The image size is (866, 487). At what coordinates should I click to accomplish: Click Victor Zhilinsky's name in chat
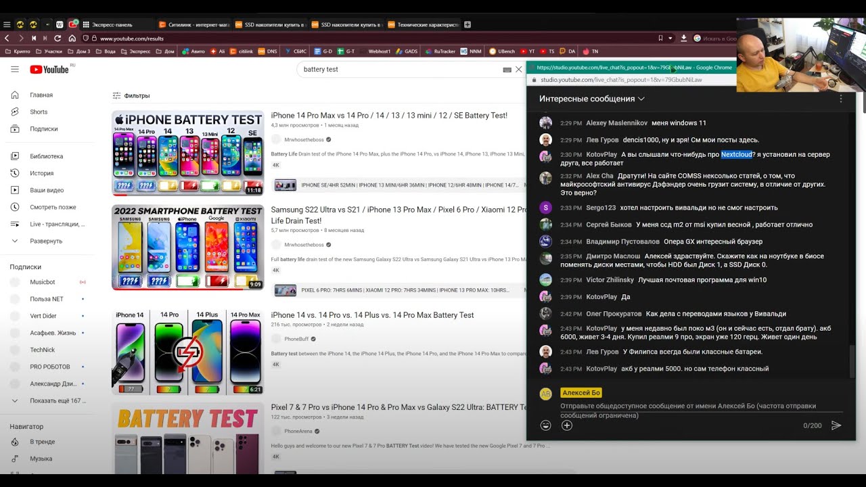[610, 280]
